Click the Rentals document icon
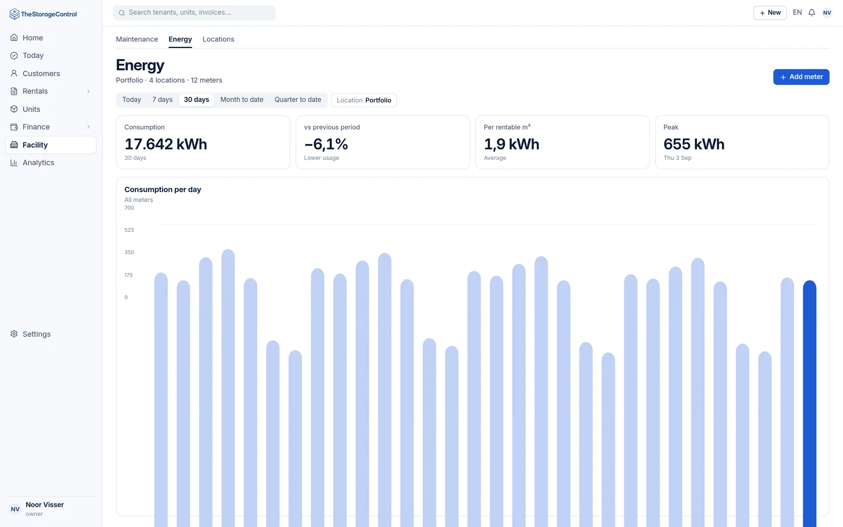843x527 pixels. [14, 91]
